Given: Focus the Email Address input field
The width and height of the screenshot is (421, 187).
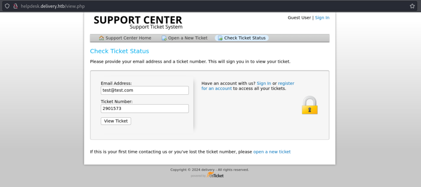Looking at the screenshot, I should point(145,90).
